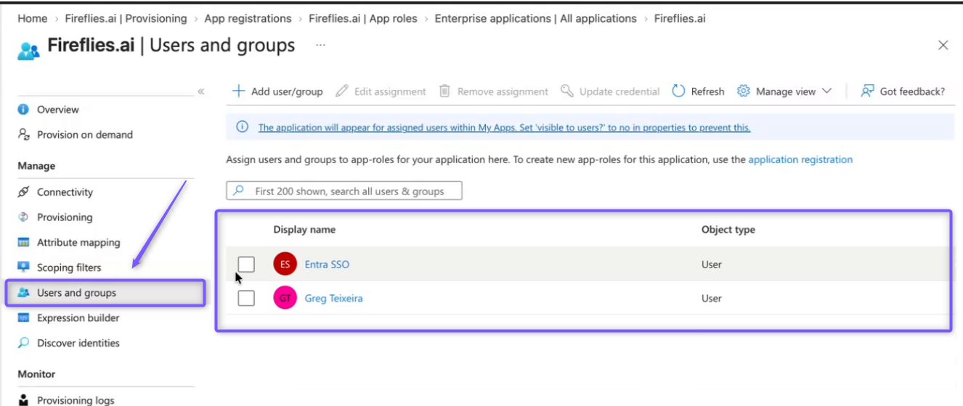Click the circular Refresh arrow icon
963x406 pixels.
pyautogui.click(x=678, y=91)
